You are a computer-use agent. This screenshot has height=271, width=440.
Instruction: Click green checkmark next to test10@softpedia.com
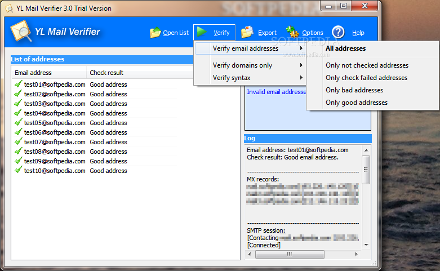(x=18, y=170)
